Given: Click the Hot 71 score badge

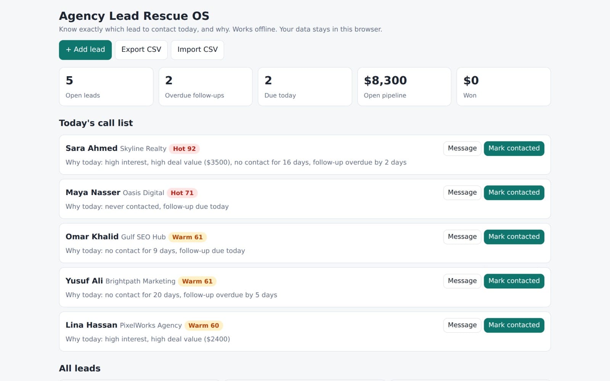Looking at the screenshot, I should tap(182, 193).
